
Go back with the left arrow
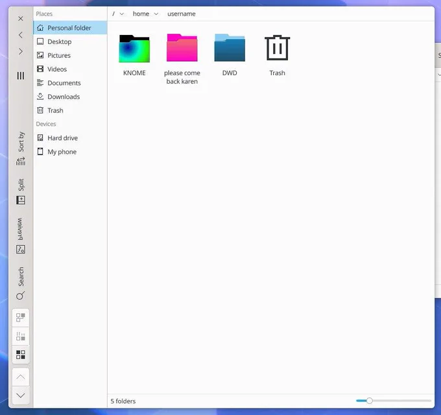(21, 35)
